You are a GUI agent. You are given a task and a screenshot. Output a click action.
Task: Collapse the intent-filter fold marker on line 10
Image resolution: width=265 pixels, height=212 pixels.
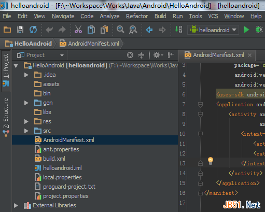pos(200,134)
